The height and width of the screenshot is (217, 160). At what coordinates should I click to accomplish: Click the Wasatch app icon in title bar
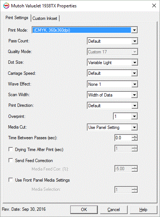point(6,6)
